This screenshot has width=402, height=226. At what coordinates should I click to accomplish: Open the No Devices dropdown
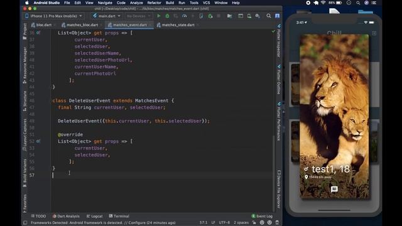coord(138,16)
